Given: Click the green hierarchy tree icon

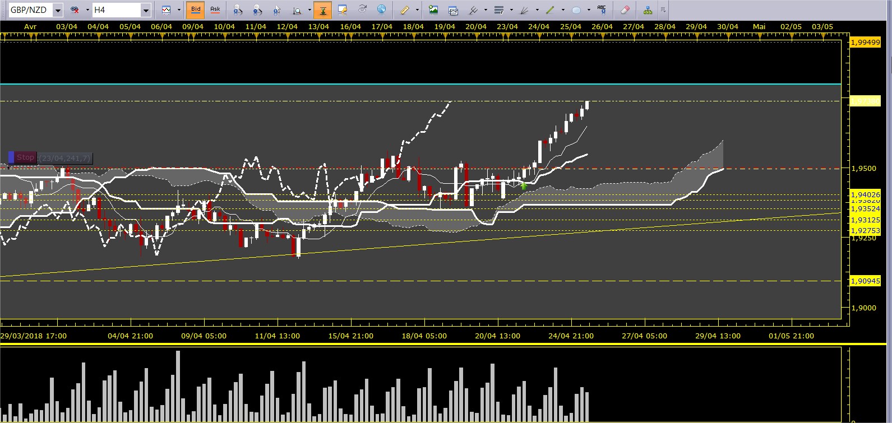Looking at the screenshot, I should click(x=648, y=10).
